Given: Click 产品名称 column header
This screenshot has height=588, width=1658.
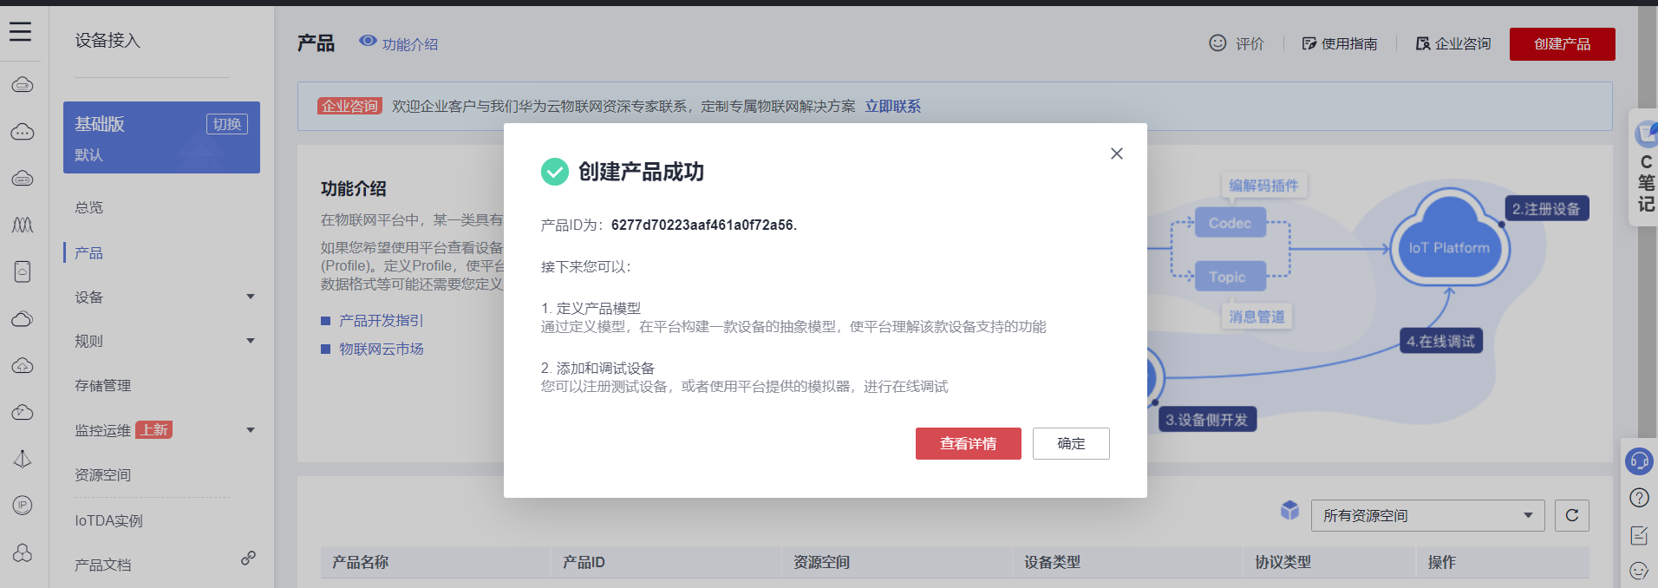Looking at the screenshot, I should [x=360, y=562].
